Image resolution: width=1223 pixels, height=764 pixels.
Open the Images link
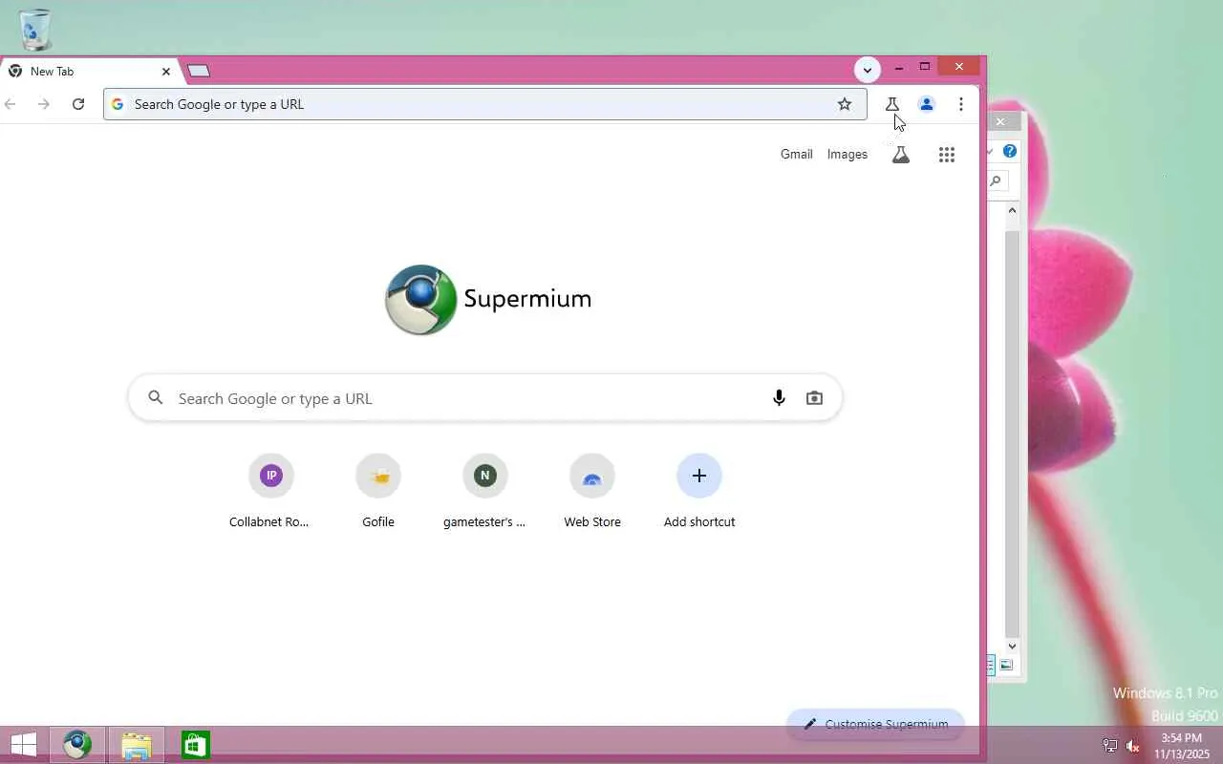pos(848,154)
